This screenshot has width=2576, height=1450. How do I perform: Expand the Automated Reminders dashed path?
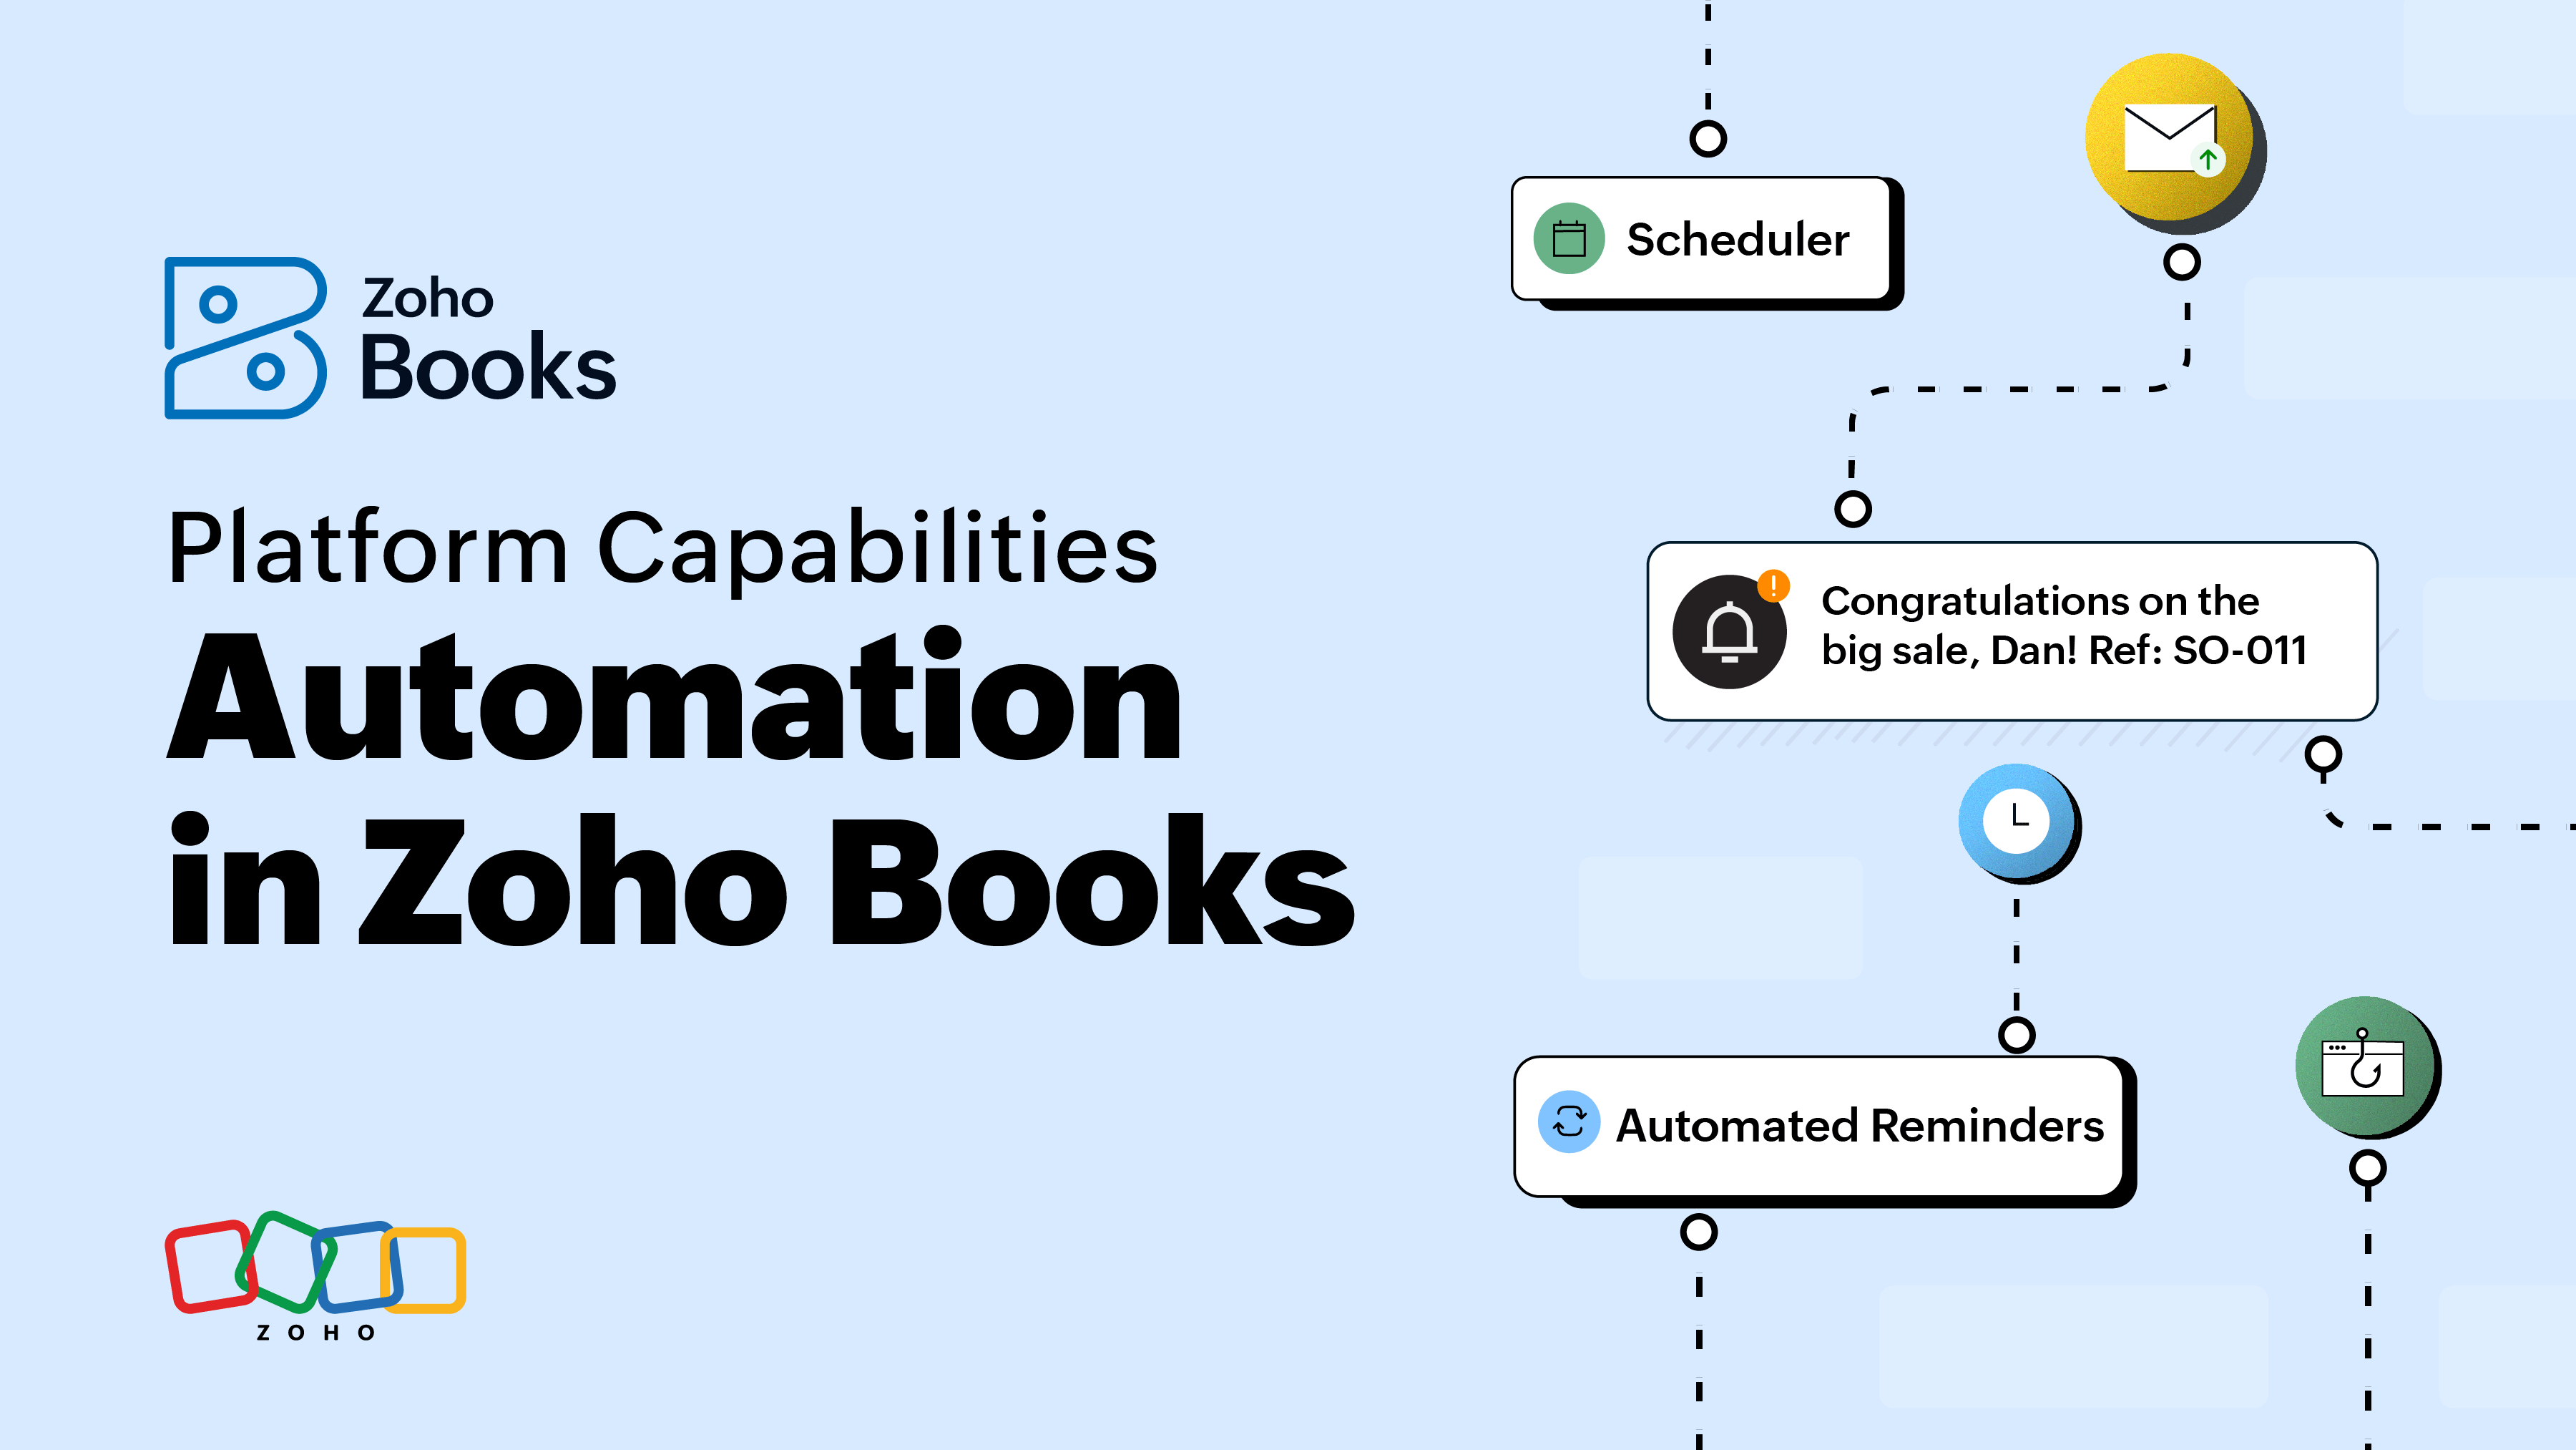pyautogui.click(x=1698, y=1230)
